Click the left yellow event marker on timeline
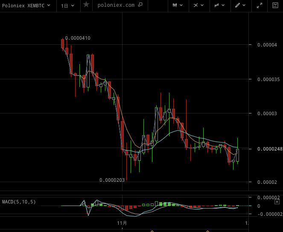Screen dimensions: 283x232 (152, 231)
